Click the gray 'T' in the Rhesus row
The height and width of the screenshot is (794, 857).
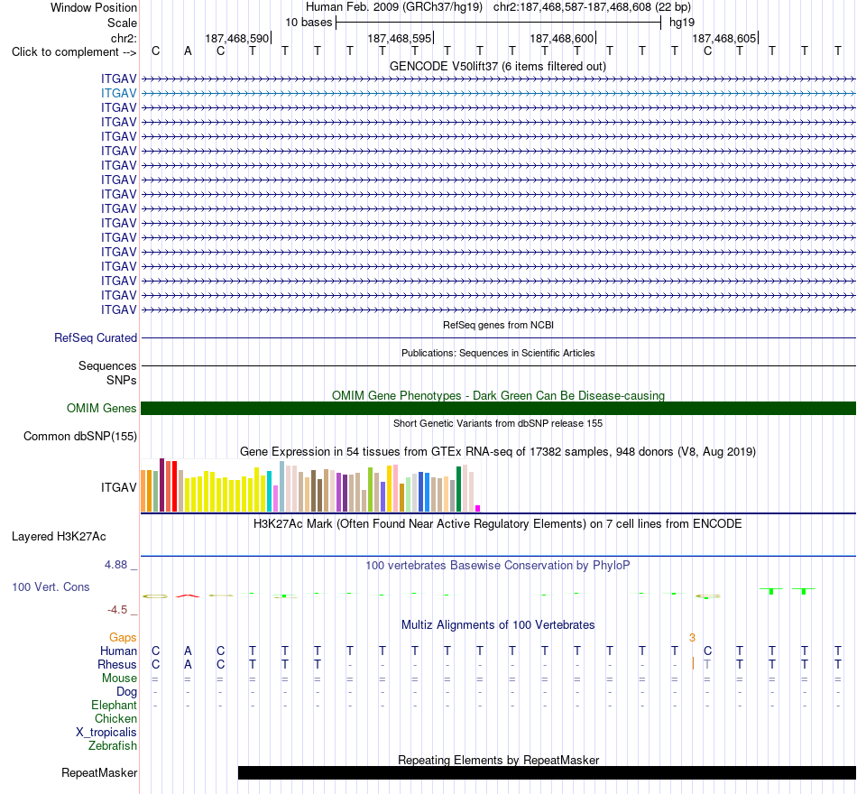coord(707,665)
